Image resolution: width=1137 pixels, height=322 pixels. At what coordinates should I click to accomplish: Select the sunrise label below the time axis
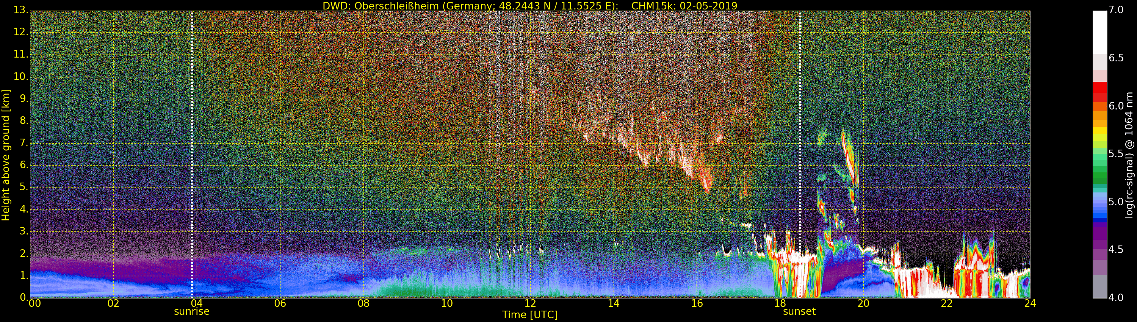(x=191, y=311)
